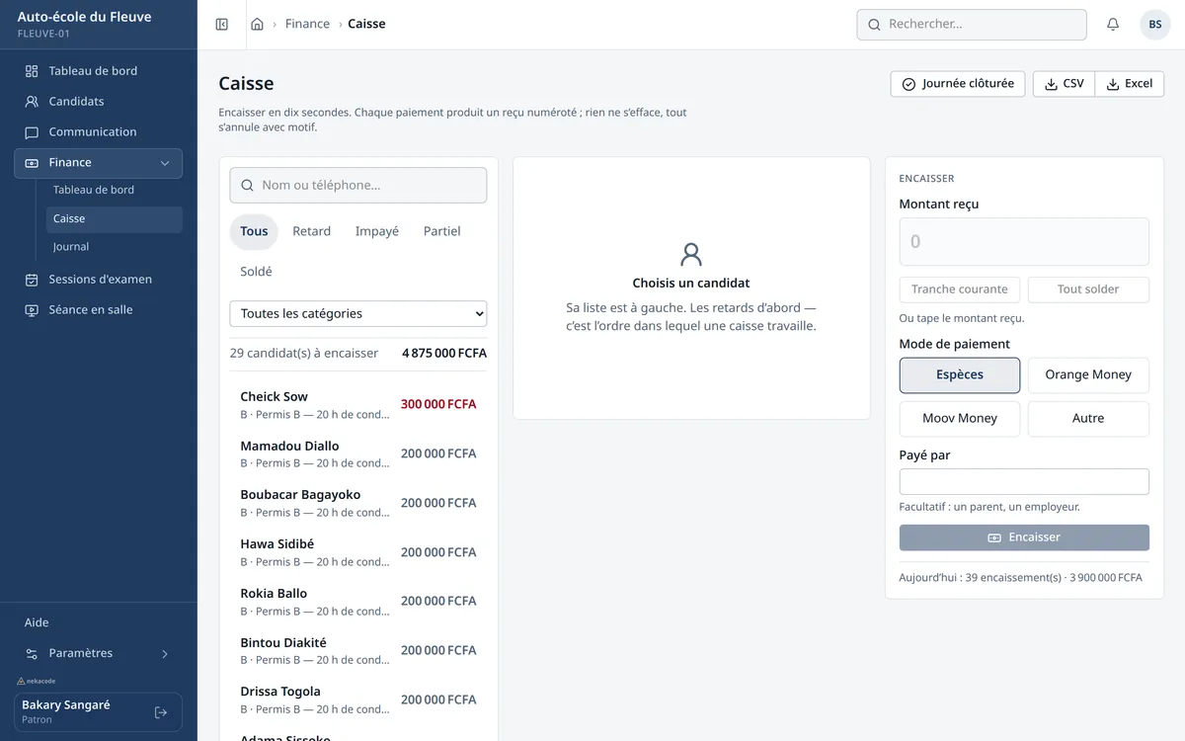
Task: Open the BS user avatar menu
Action: coord(1155,24)
